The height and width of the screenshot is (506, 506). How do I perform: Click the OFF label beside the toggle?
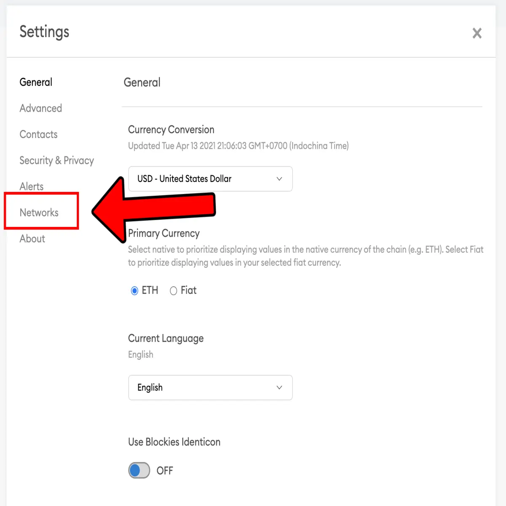coord(165,471)
